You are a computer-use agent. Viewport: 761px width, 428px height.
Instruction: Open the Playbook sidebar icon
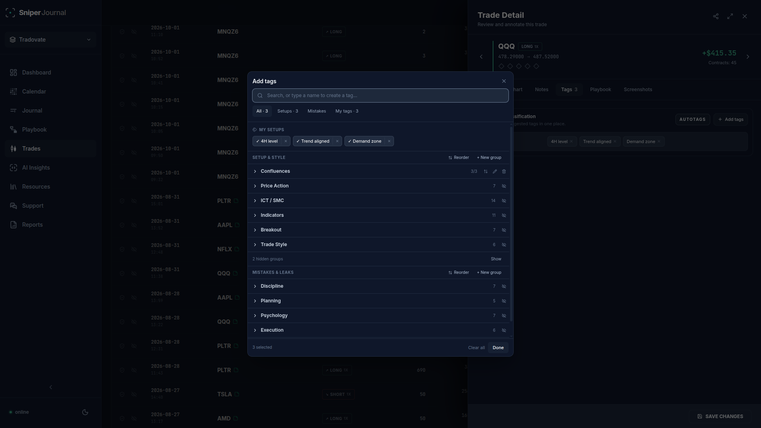[x=13, y=130]
